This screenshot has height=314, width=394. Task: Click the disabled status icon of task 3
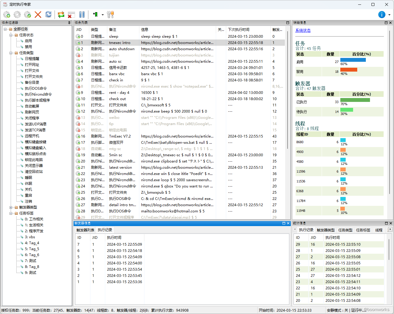(78, 55)
